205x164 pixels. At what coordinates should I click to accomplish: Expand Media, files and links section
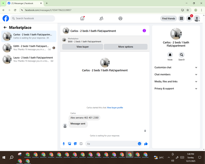tap(176, 82)
